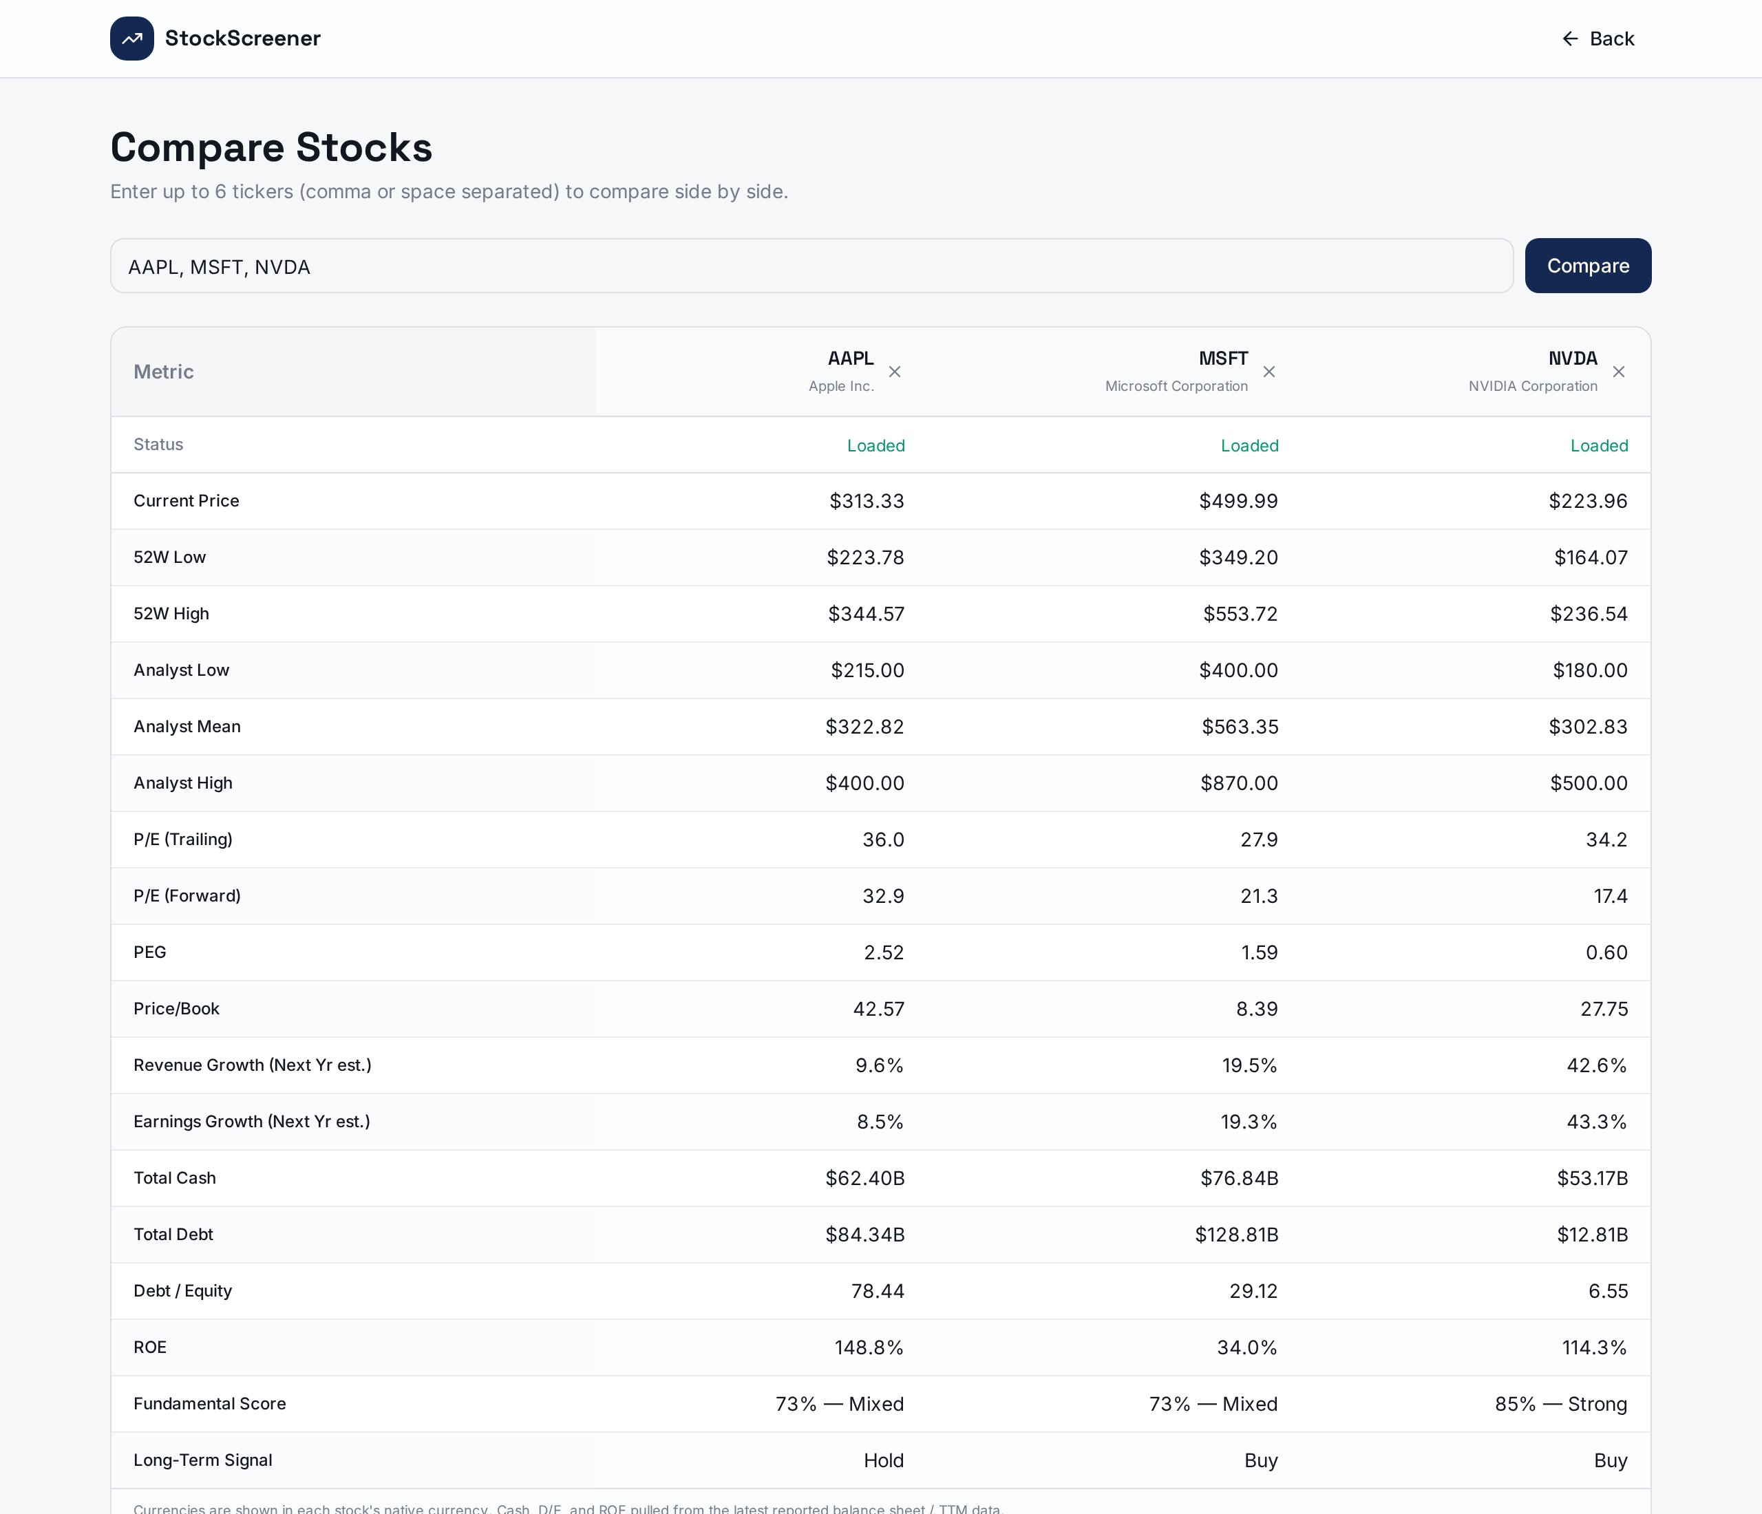Image resolution: width=1762 pixels, height=1514 pixels.
Task: Select the Analyst Mean row label
Action: pos(187,726)
